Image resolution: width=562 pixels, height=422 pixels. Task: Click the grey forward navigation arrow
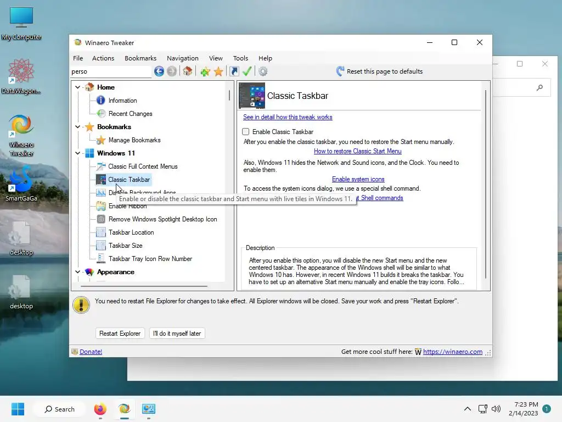172,71
